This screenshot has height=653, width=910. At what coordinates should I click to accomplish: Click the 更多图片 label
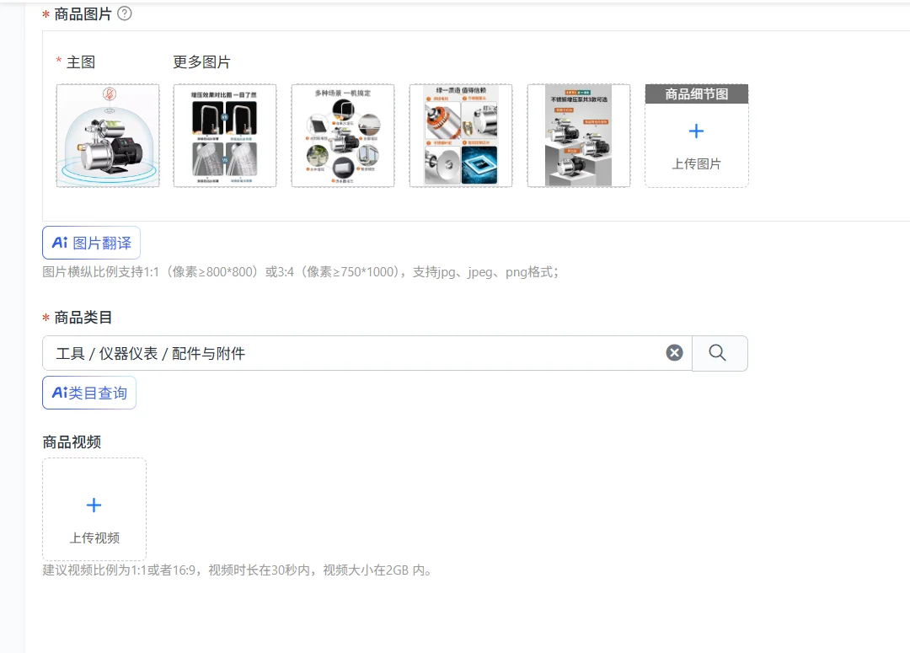[x=201, y=62]
